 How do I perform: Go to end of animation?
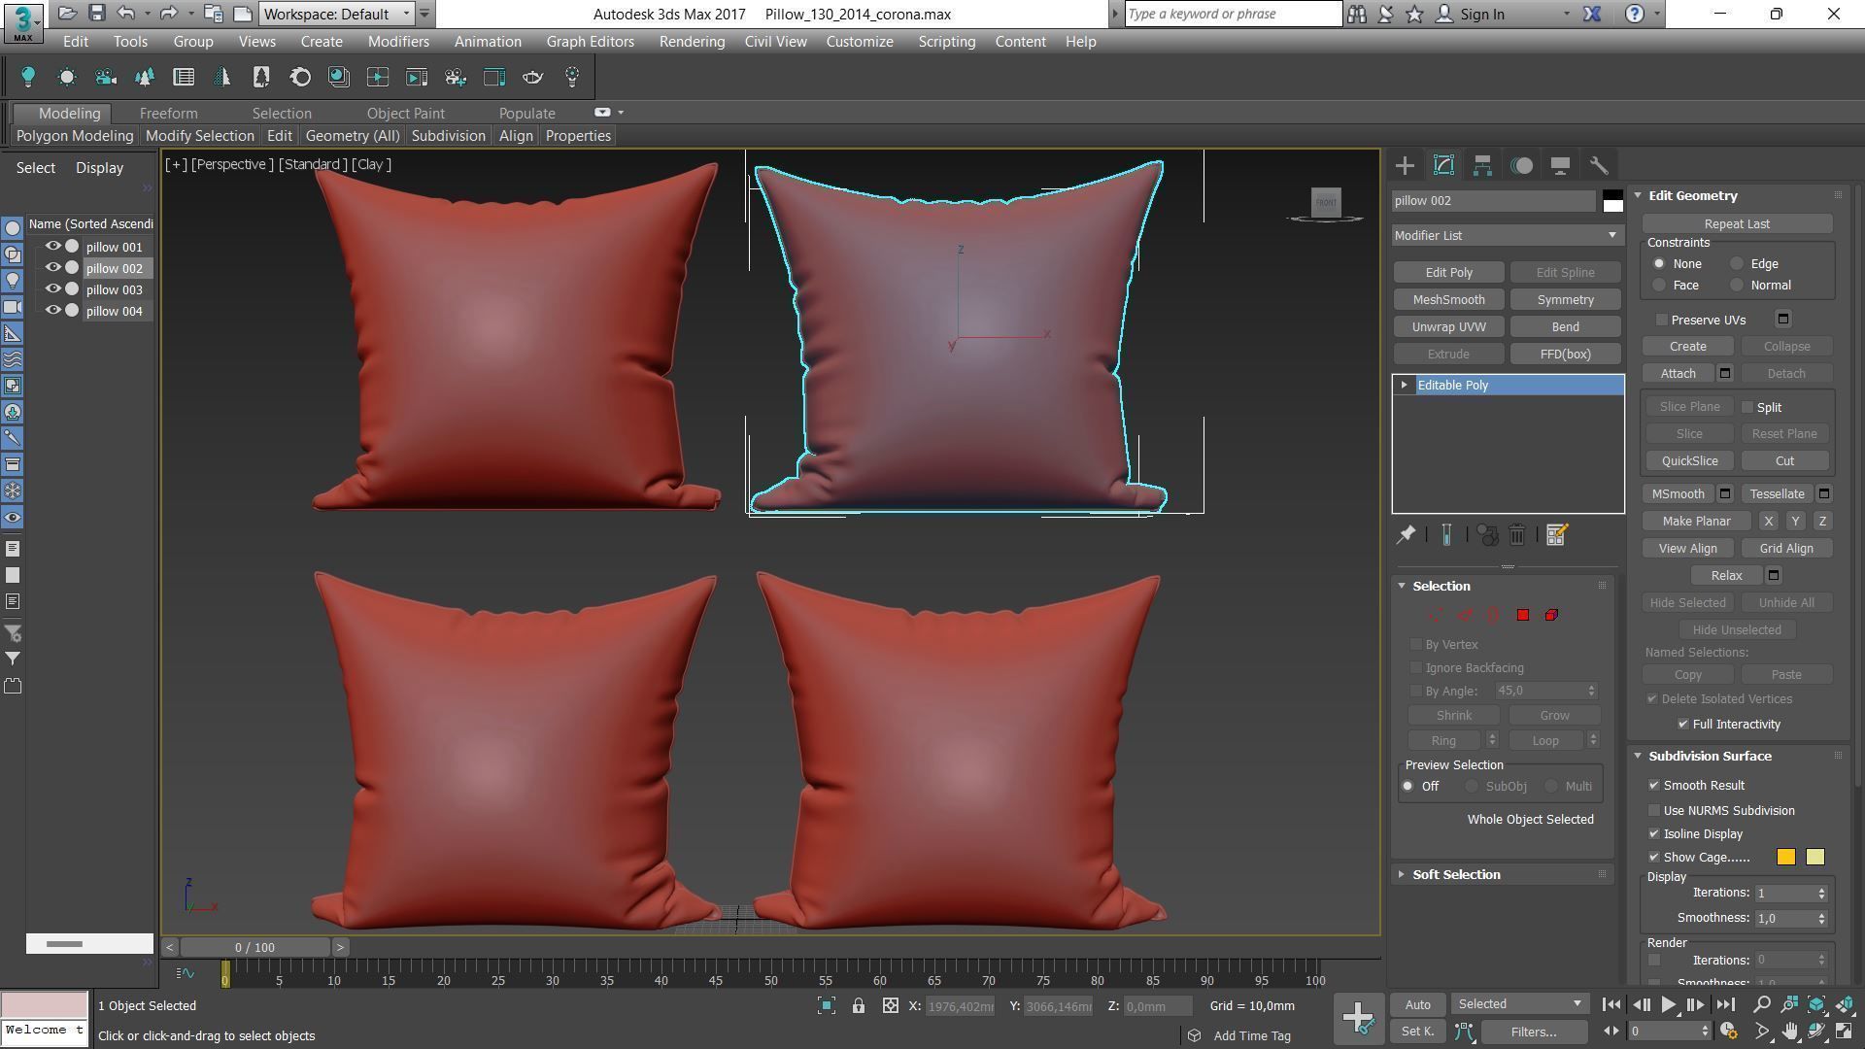click(1725, 1004)
